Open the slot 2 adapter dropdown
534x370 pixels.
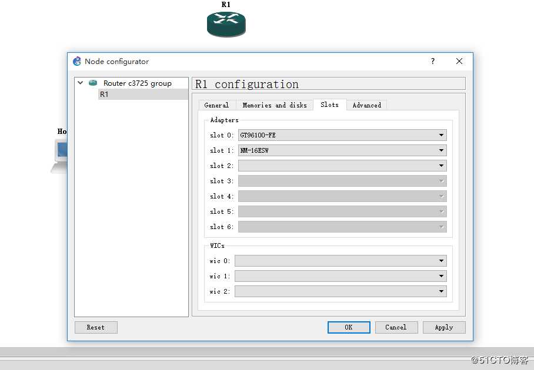coord(342,166)
